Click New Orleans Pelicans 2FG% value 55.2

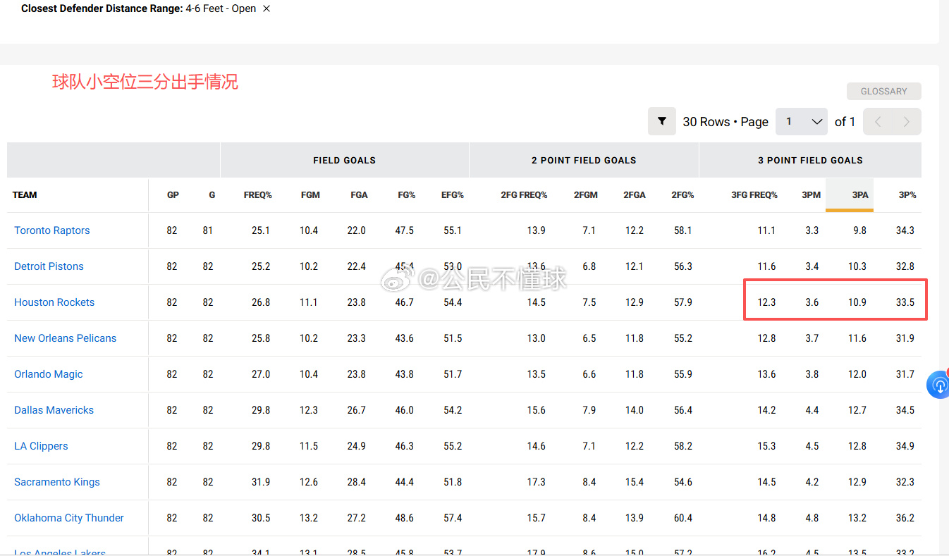(x=683, y=338)
